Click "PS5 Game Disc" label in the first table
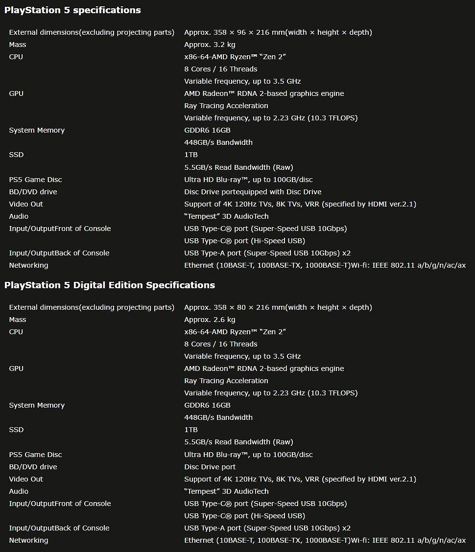475x552 pixels. [35, 180]
